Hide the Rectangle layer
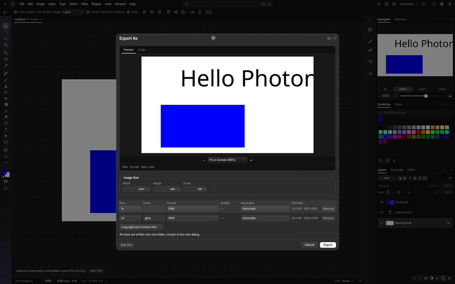Image resolution: width=455 pixels, height=284 pixels. coord(382,202)
